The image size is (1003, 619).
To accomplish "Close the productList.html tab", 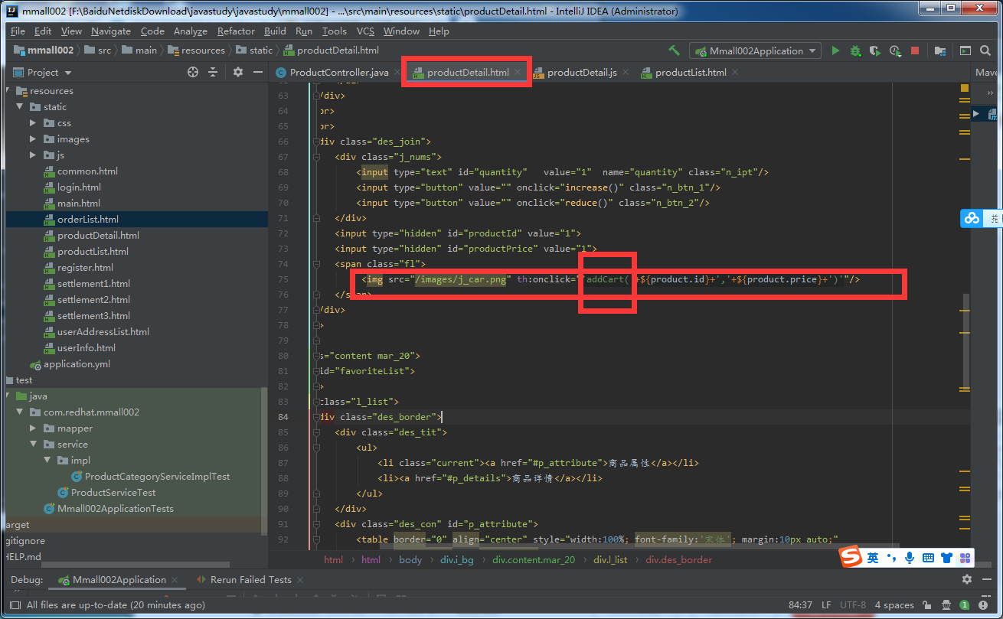I will [735, 73].
